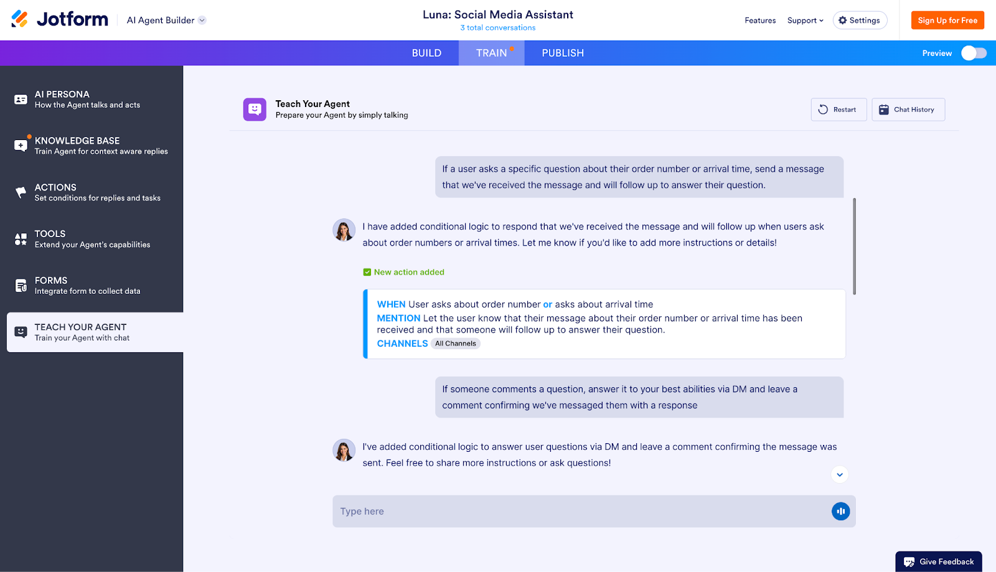Click the voice input icon in chat box
Screen dimensions: 996x572
(840, 511)
